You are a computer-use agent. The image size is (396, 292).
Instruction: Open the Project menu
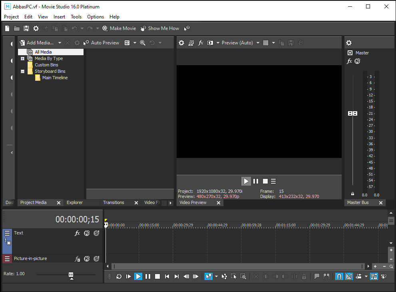(x=11, y=17)
